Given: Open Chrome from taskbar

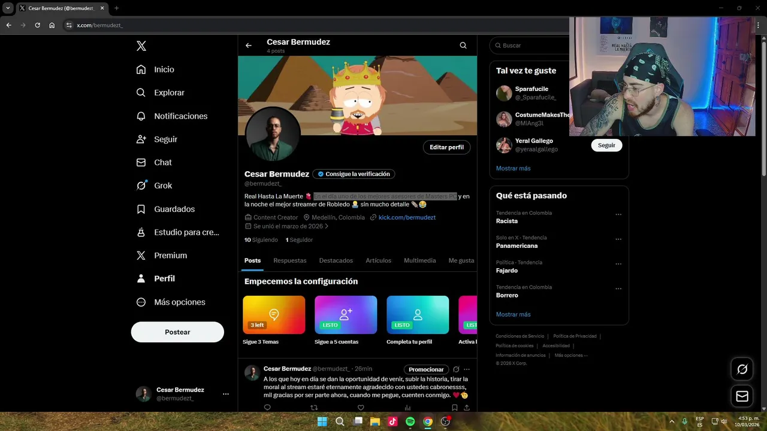Looking at the screenshot, I should 428,421.
